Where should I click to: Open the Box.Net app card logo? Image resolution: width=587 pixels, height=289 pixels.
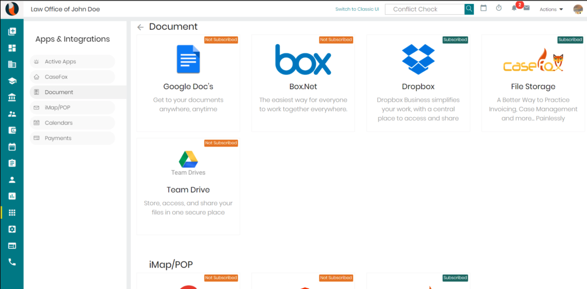(x=303, y=59)
